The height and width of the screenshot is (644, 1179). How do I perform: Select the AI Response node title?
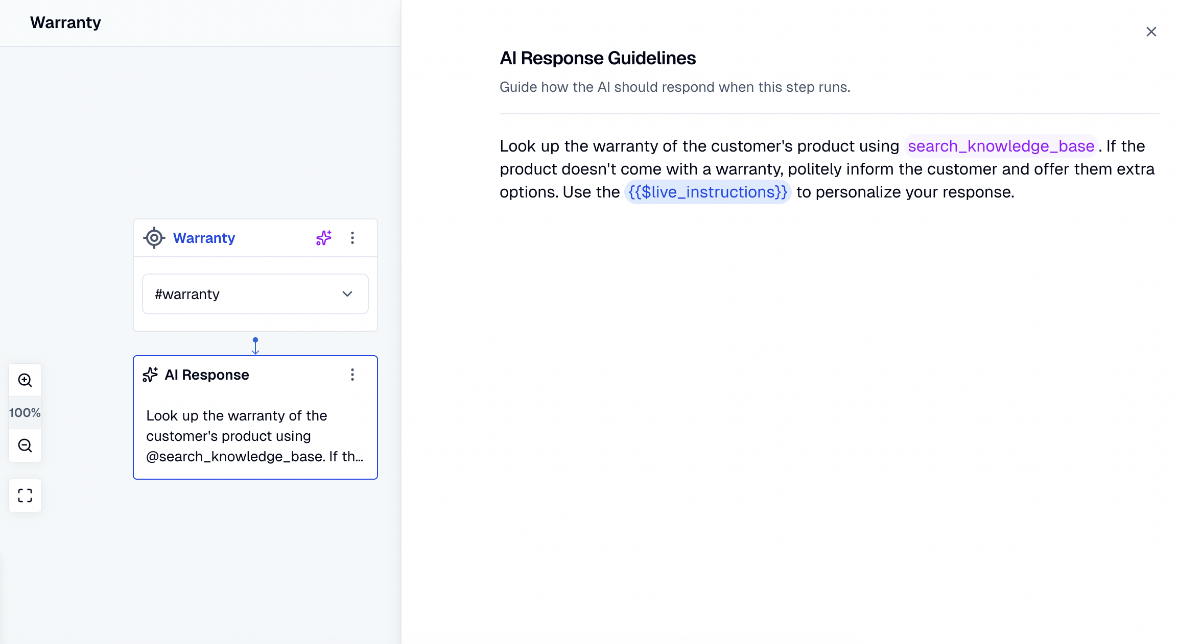coord(206,375)
